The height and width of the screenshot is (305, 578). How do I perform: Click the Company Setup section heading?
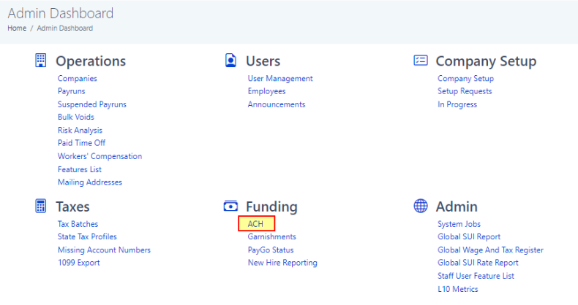[487, 61]
